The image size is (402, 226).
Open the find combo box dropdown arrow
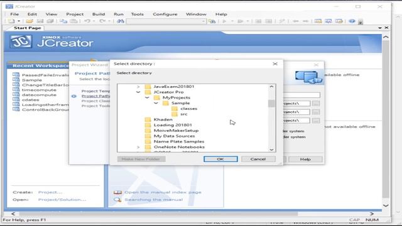(204, 21)
